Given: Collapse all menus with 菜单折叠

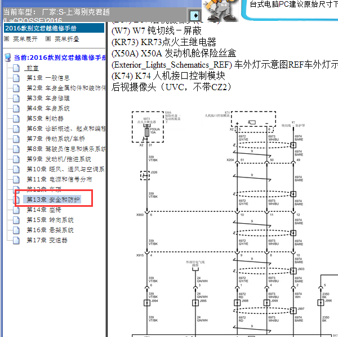Looking at the screenshot, I should click(67, 39).
